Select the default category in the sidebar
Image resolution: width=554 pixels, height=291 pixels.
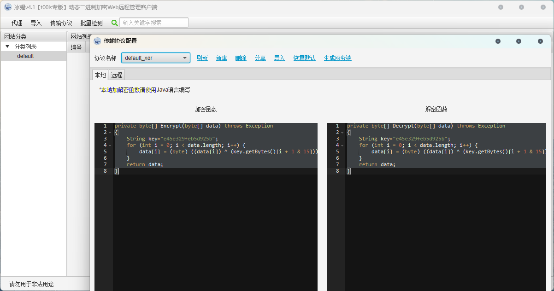coord(25,56)
